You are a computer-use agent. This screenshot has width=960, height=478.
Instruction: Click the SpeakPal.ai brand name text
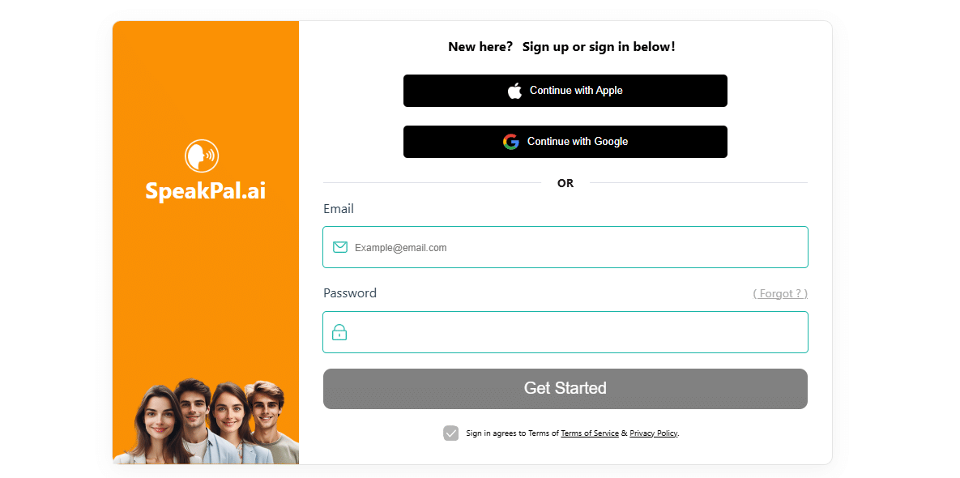pyautogui.click(x=206, y=191)
